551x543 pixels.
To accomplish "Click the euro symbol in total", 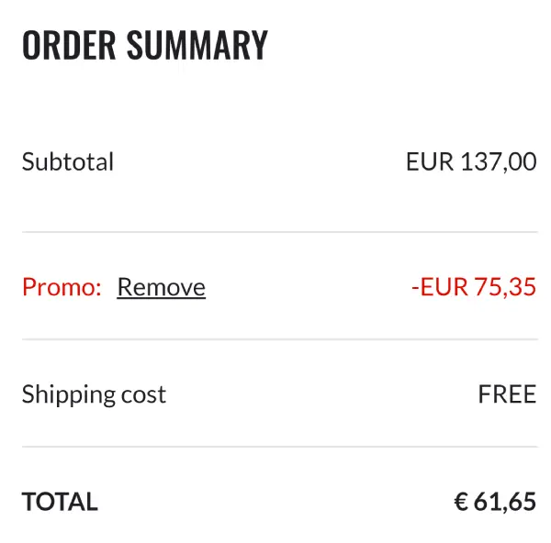I will [x=461, y=501].
